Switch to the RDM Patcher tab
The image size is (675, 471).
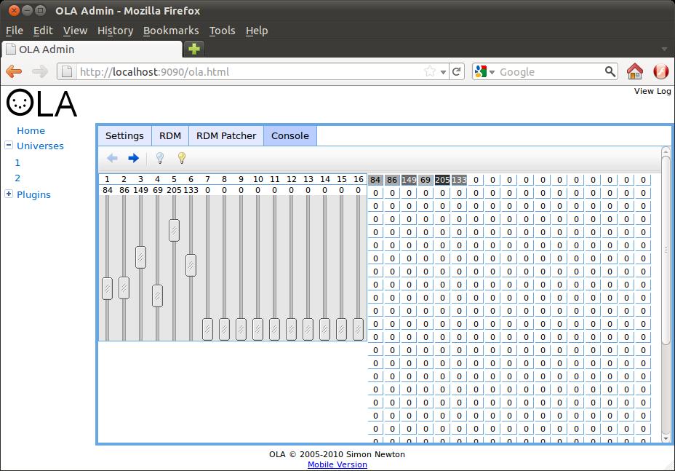(226, 135)
